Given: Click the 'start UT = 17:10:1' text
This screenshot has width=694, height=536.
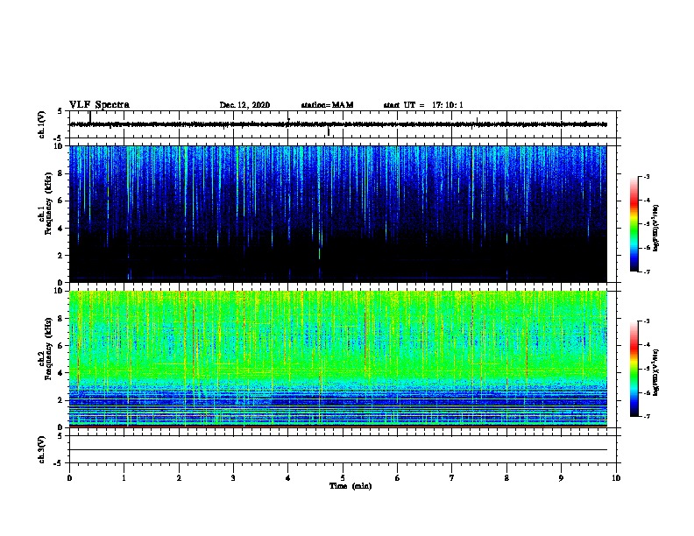Looking at the screenshot, I should pos(423,105).
